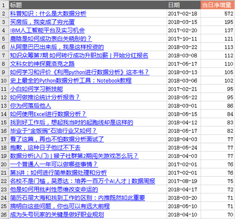Open link 鹿晗是如何成功表白关晓彤的？
Screen dimensions: 235x219
pos(51,39)
